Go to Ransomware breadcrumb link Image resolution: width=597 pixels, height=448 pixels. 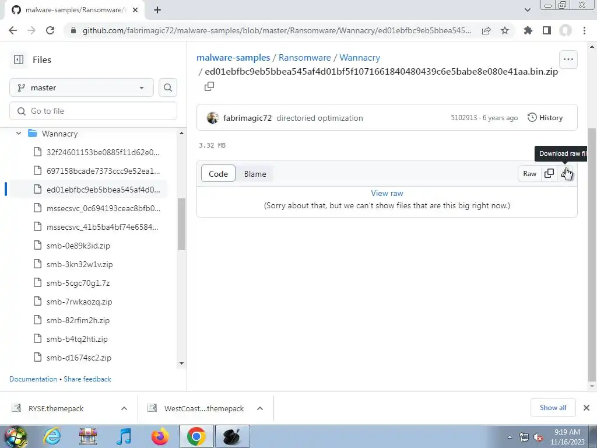304,58
